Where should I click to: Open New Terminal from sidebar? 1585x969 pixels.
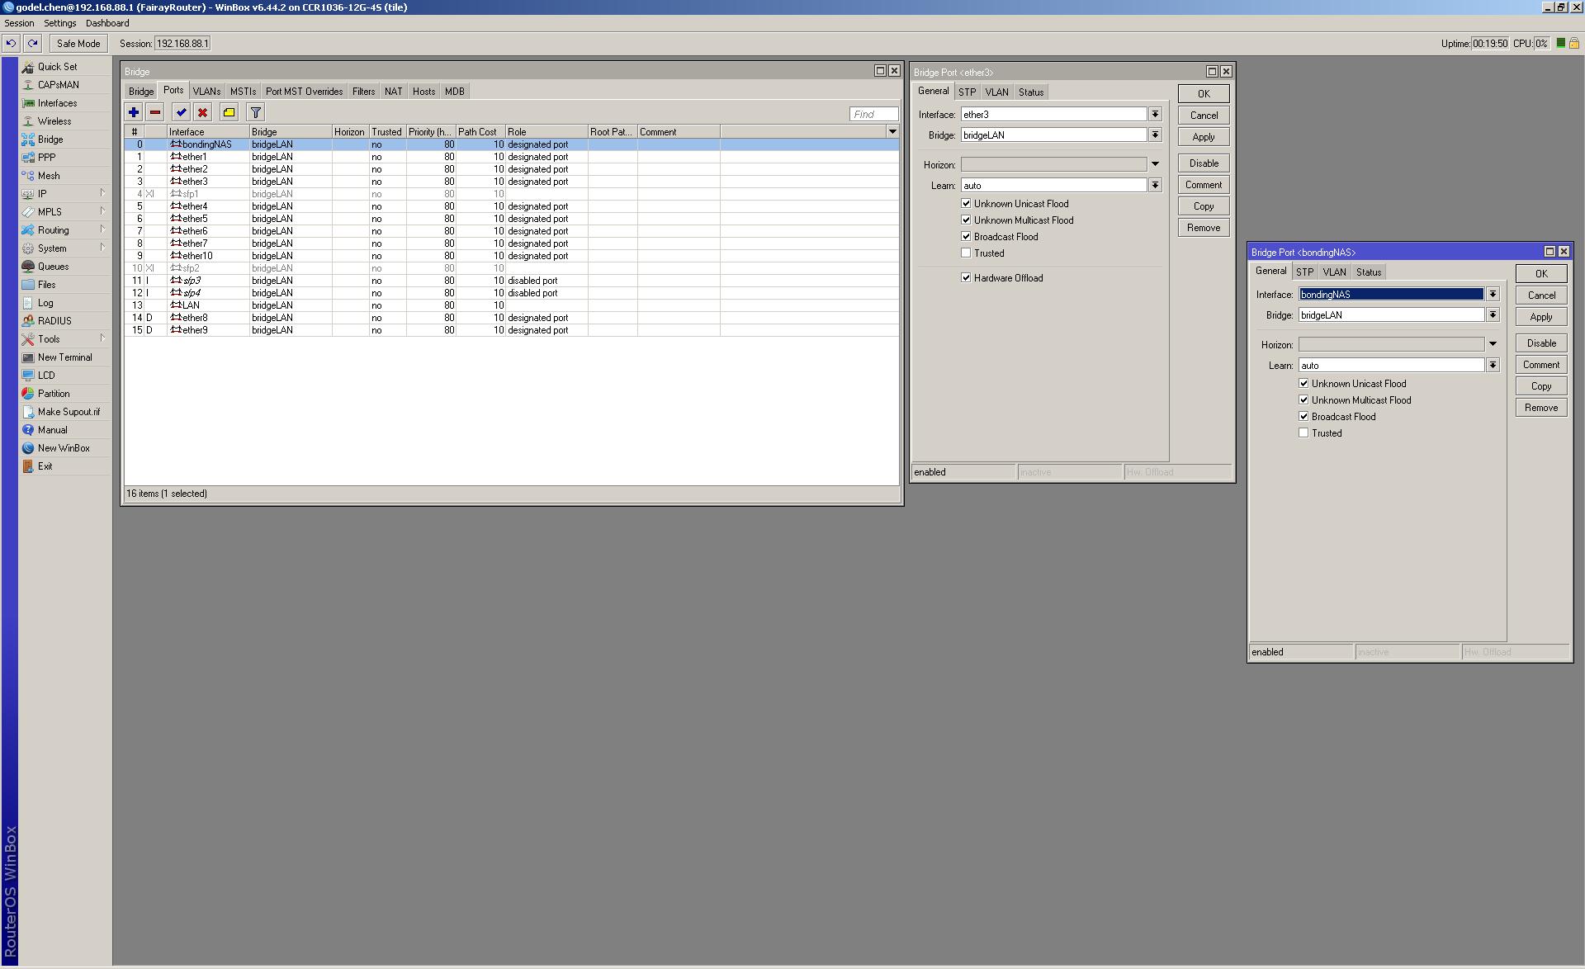pos(64,357)
